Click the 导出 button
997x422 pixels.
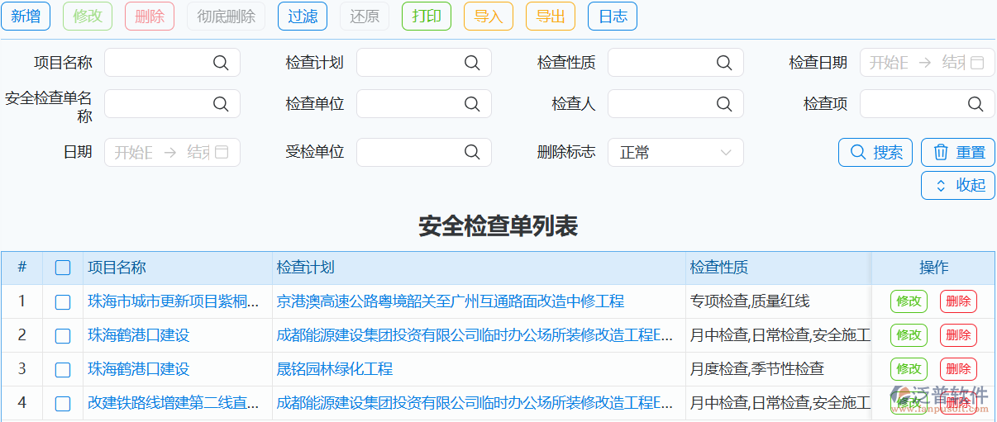(551, 17)
